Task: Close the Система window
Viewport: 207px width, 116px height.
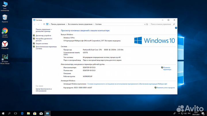Action: (x=175, y=20)
